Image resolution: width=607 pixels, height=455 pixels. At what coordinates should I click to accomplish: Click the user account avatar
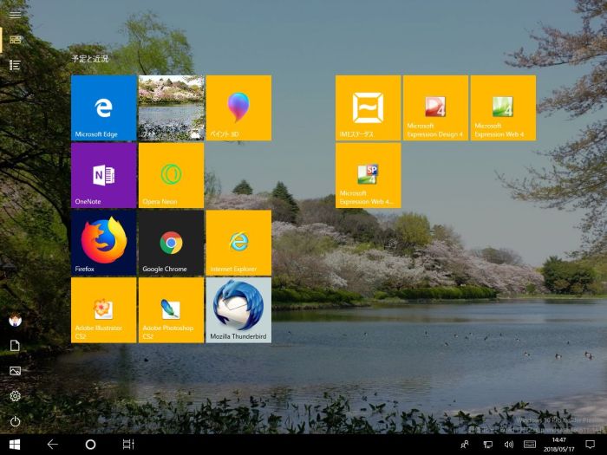coord(15,320)
